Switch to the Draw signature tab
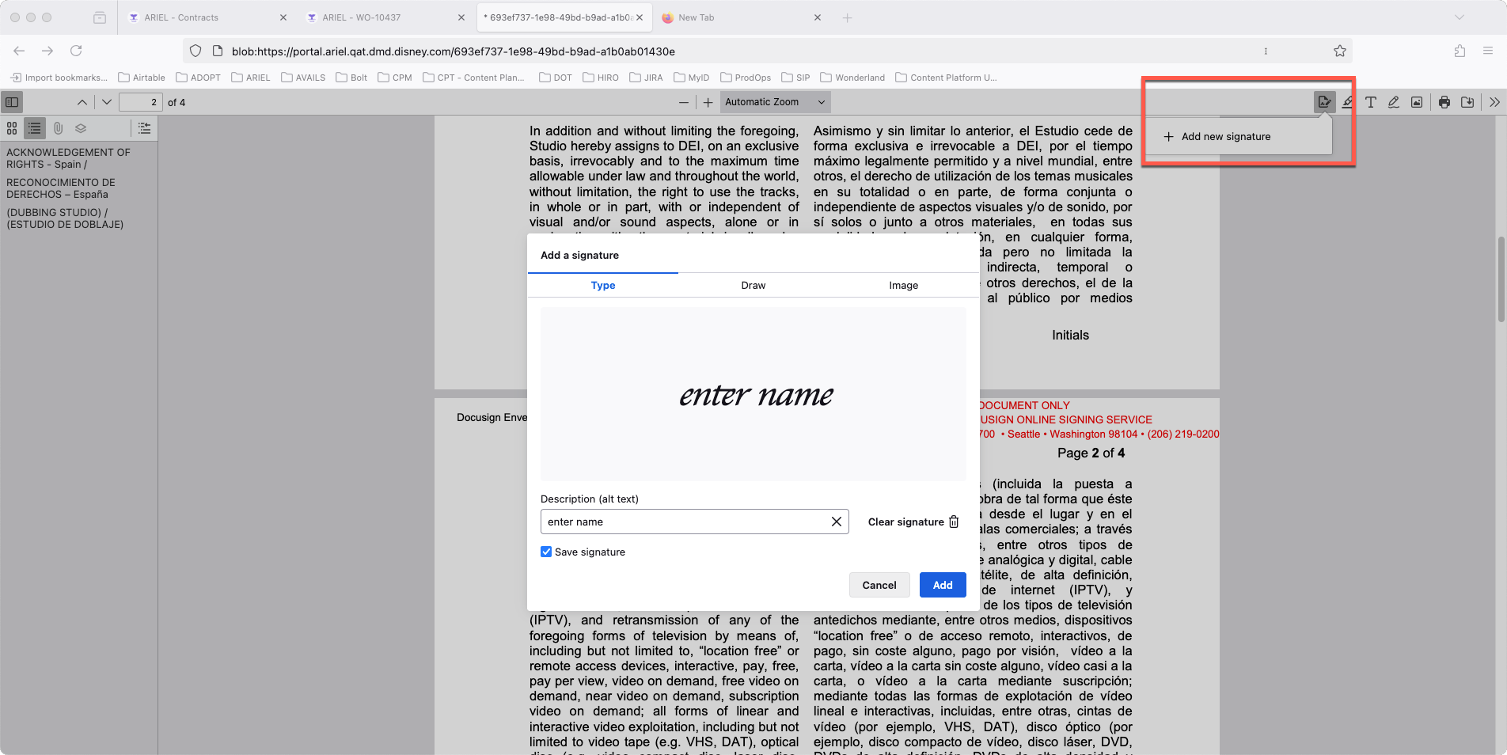Image resolution: width=1507 pixels, height=755 pixels. pos(753,286)
